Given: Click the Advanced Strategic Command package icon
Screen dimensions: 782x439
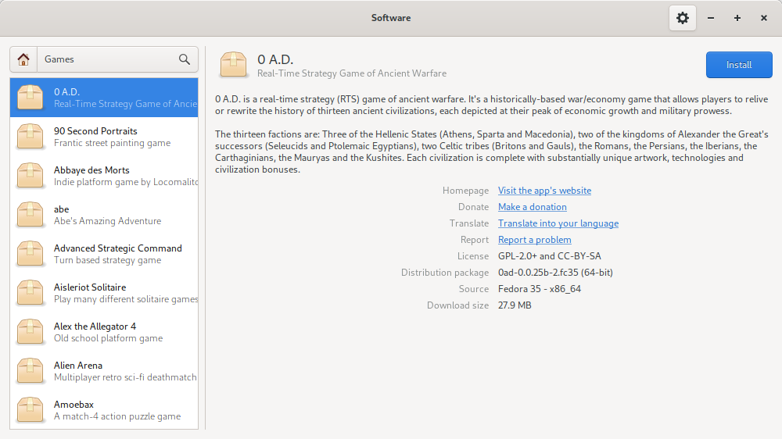Looking at the screenshot, I should click(30, 254).
